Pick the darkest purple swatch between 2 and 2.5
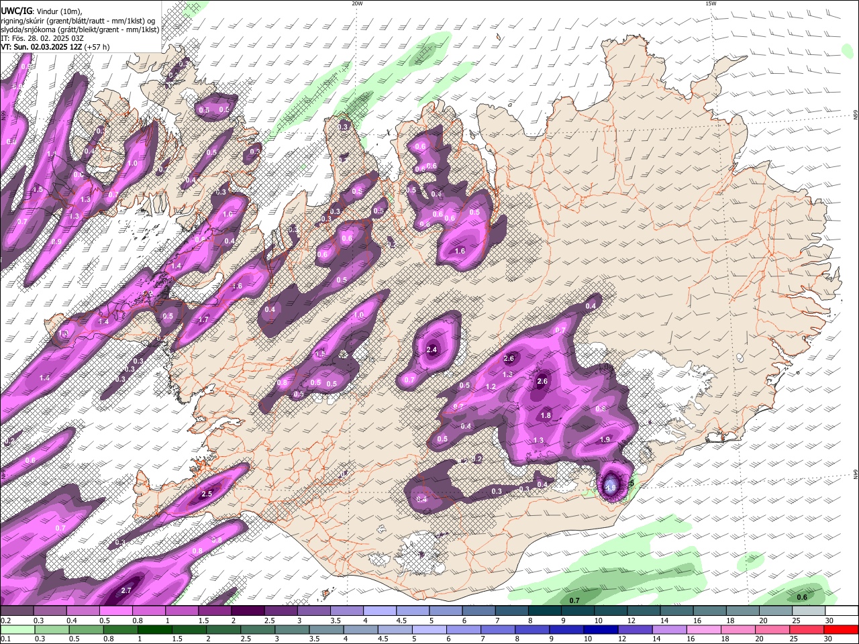 tap(247, 611)
